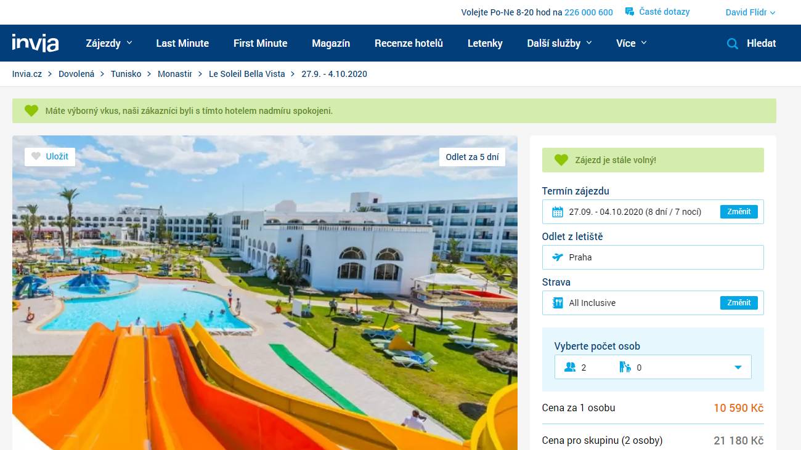
Task: Follow the Tunisko breadcrumb link
Action: pyautogui.click(x=126, y=74)
